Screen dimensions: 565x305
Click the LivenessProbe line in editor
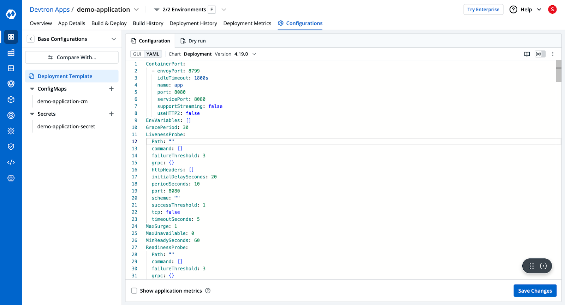click(x=166, y=134)
